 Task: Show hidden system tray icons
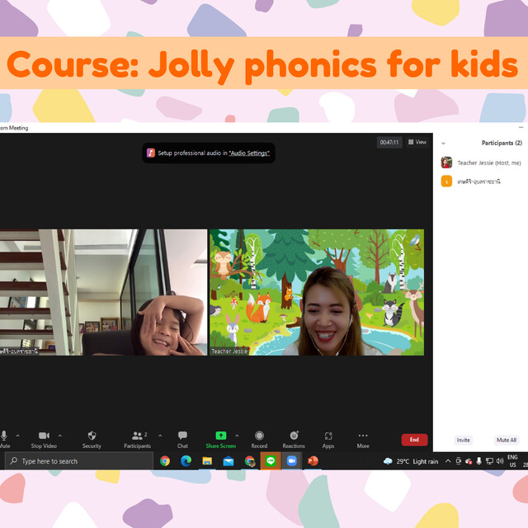[x=448, y=461]
